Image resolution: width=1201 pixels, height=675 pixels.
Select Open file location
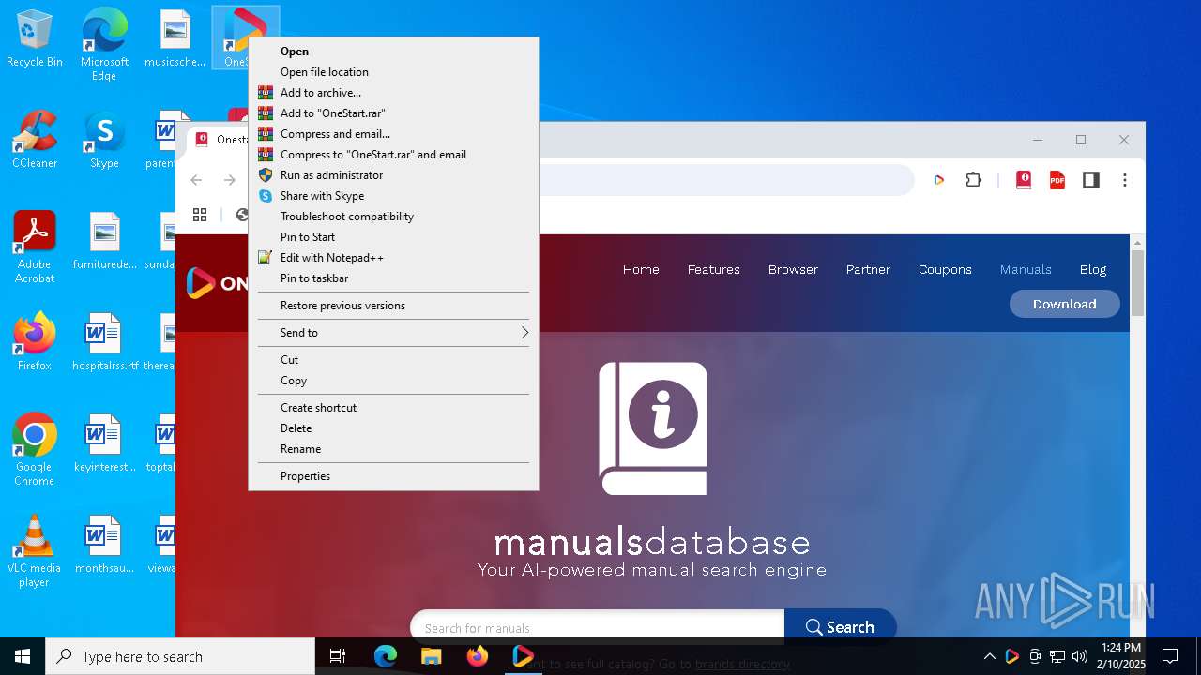[393, 72]
